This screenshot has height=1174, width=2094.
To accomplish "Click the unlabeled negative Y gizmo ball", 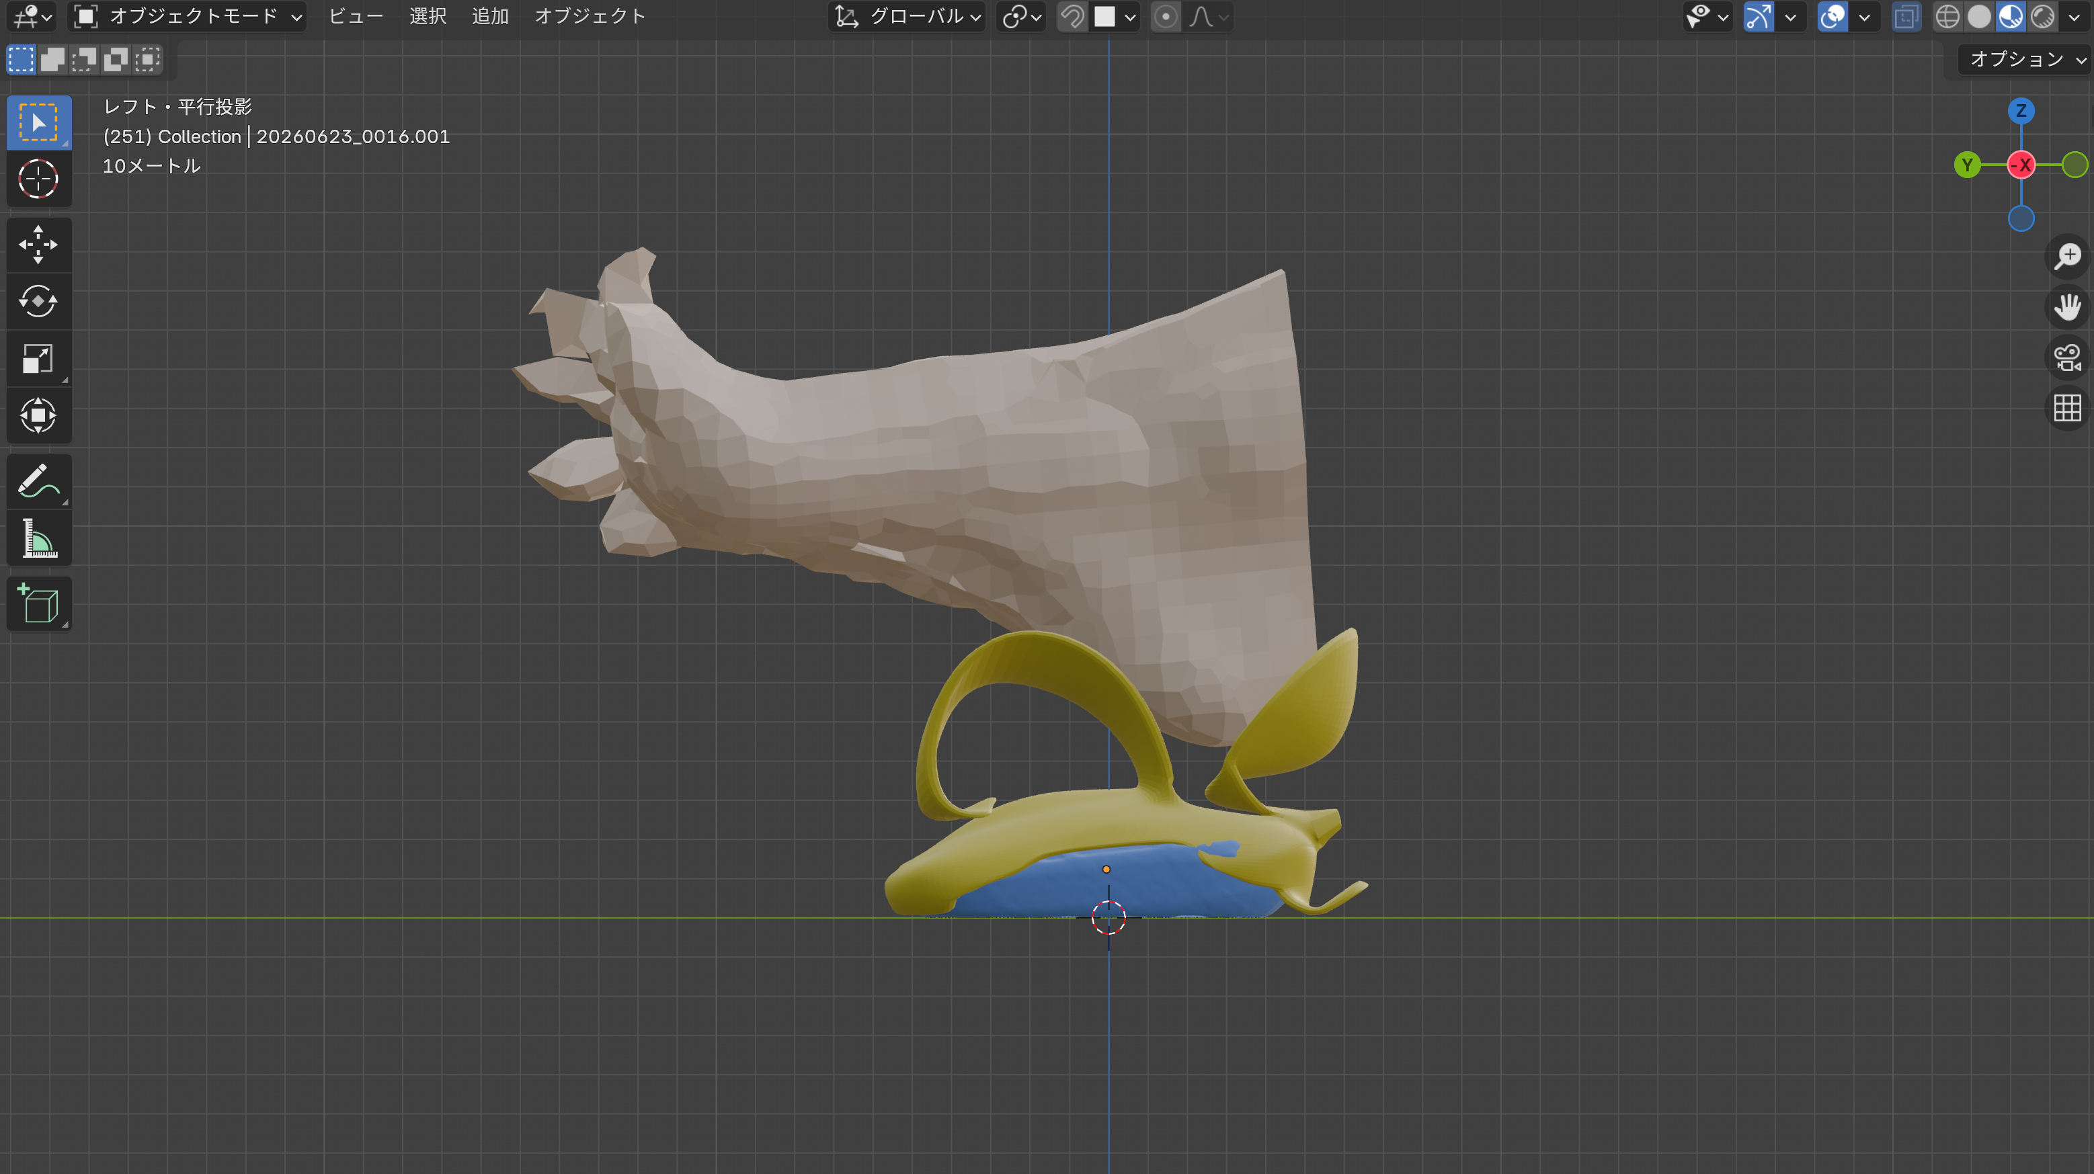I will (2075, 165).
